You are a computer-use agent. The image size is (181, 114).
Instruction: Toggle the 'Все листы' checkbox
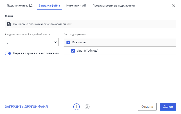click(x=68, y=42)
